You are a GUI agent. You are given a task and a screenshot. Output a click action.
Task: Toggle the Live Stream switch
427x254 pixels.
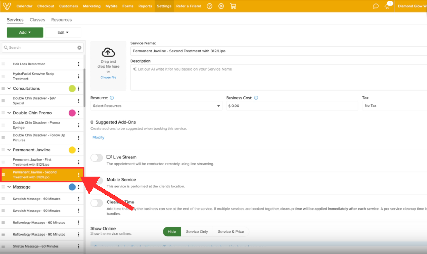97,158
